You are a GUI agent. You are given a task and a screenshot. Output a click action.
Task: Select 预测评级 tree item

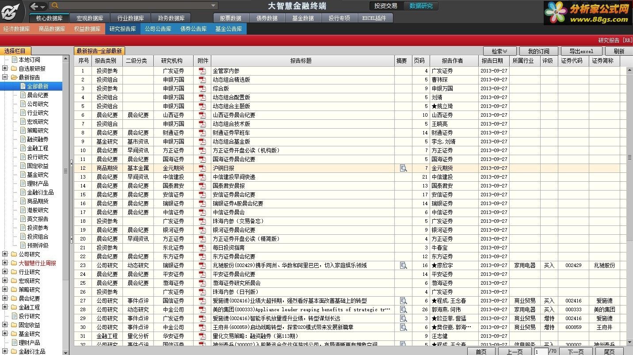coord(38,245)
